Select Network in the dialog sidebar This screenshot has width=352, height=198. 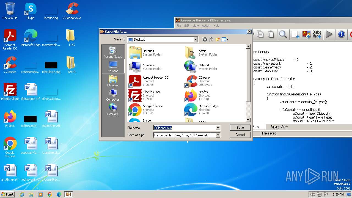coord(113,109)
